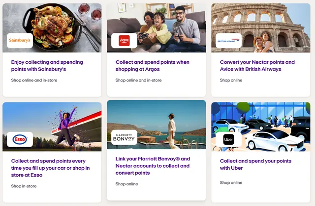The width and height of the screenshot is (315, 206).
Task: Click 'Shop online' under Uber
Action: (231, 182)
